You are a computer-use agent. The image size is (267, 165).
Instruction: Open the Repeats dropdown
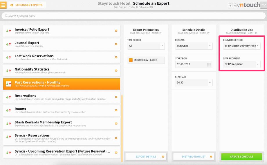194,46
